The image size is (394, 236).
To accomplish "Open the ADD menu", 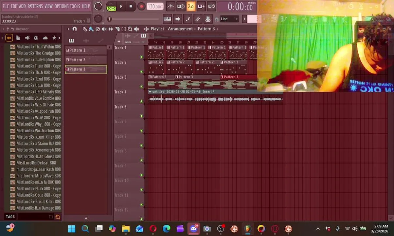I will pyautogui.click(x=22, y=6).
